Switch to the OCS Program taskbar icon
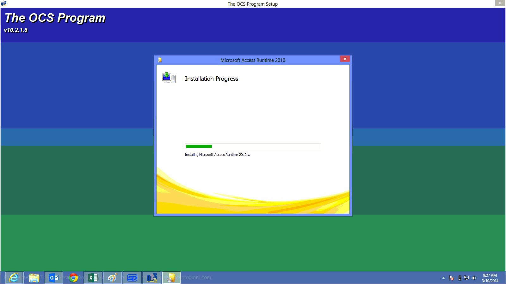The image size is (506, 284). coord(152,278)
